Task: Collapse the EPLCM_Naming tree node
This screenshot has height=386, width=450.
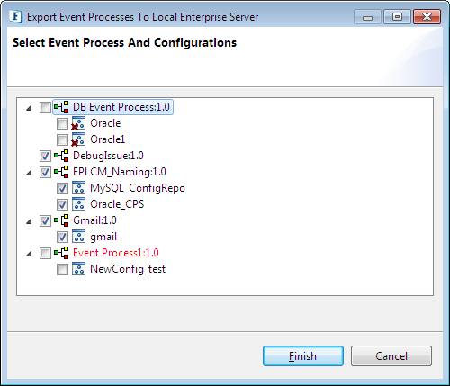Action: (x=29, y=173)
